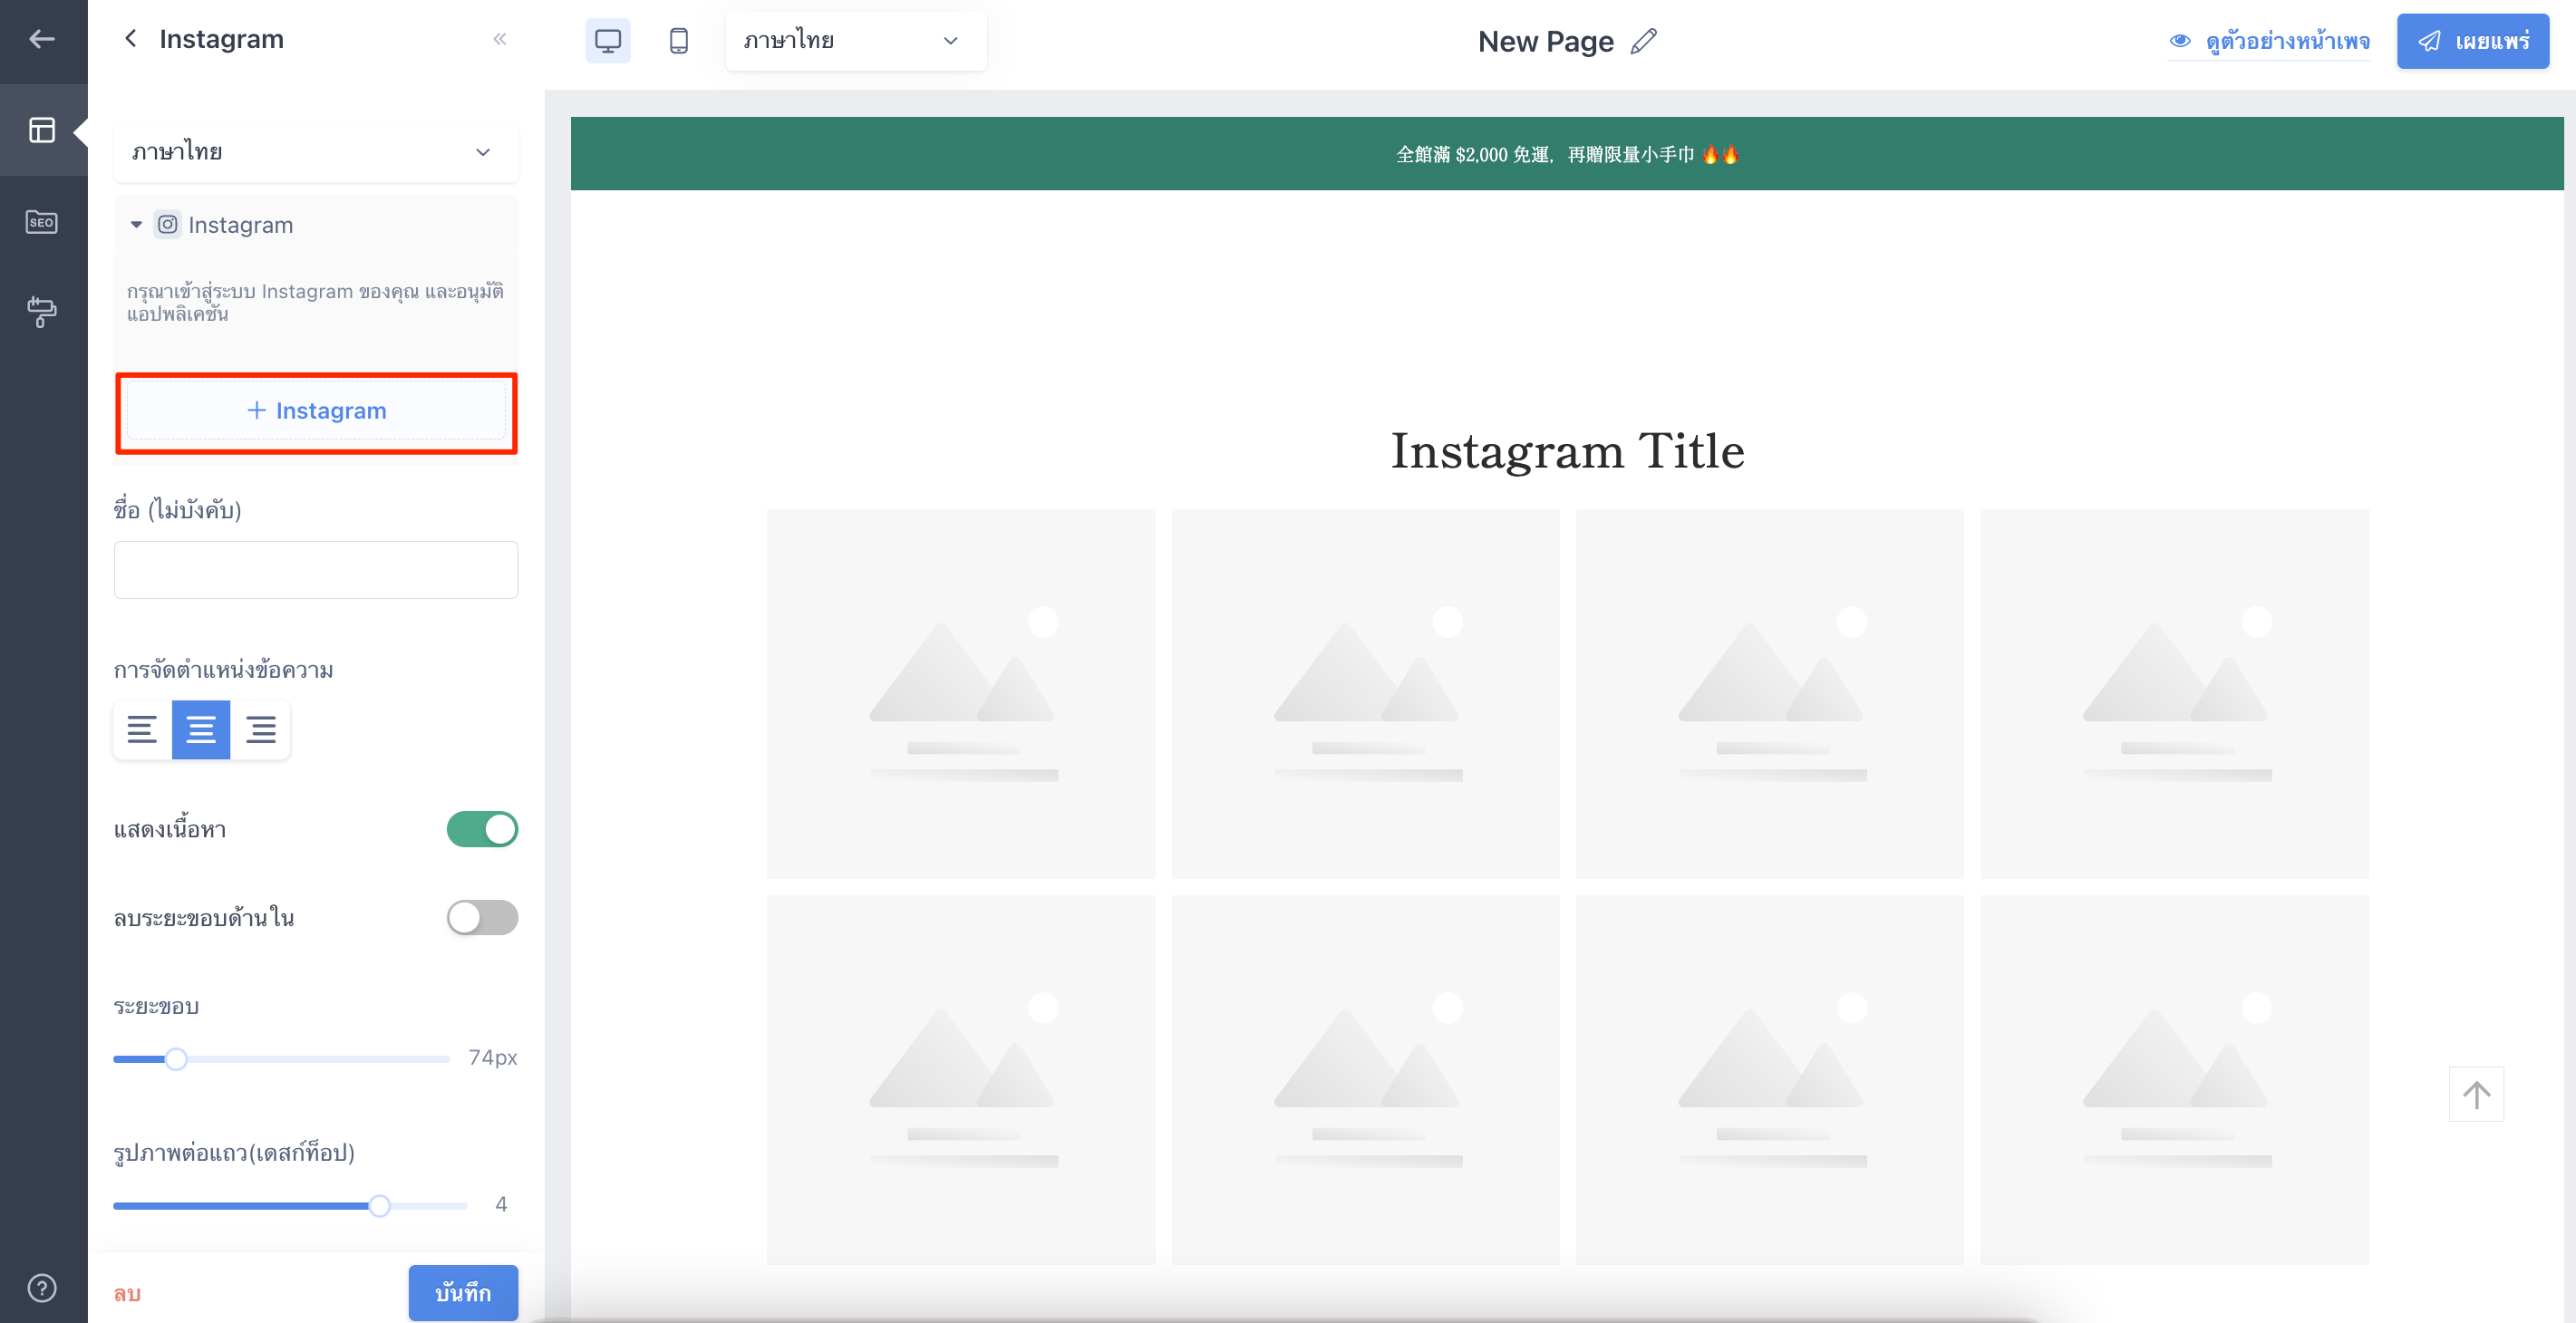
Task: Switch to desktop preview mode
Action: [608, 41]
